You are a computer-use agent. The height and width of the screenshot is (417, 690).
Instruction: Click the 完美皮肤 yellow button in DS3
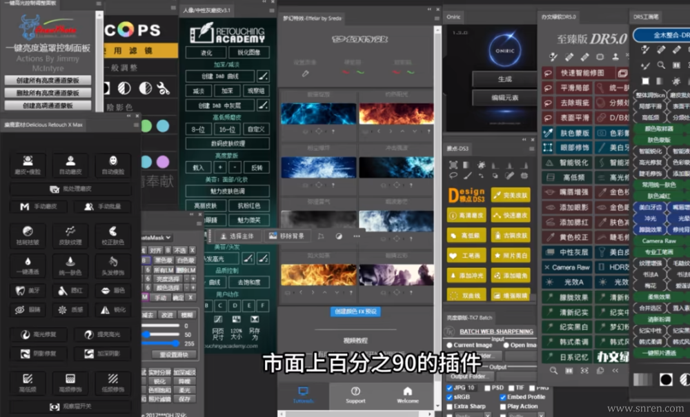click(511, 195)
